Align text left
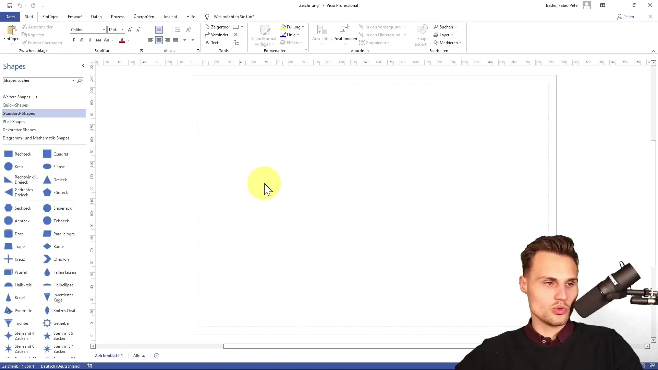The height and width of the screenshot is (370, 658). pos(151,40)
